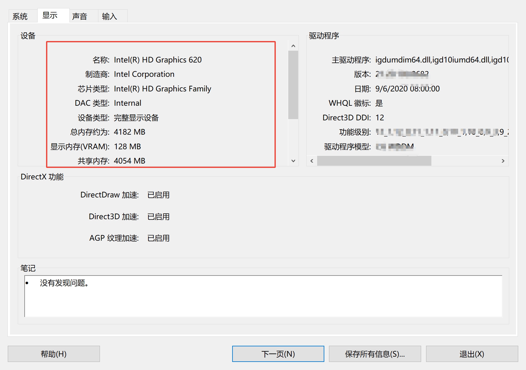The width and height of the screenshot is (526, 370).
Task: Click the DirectDraw 加速 已启用 status
Action: (158, 195)
